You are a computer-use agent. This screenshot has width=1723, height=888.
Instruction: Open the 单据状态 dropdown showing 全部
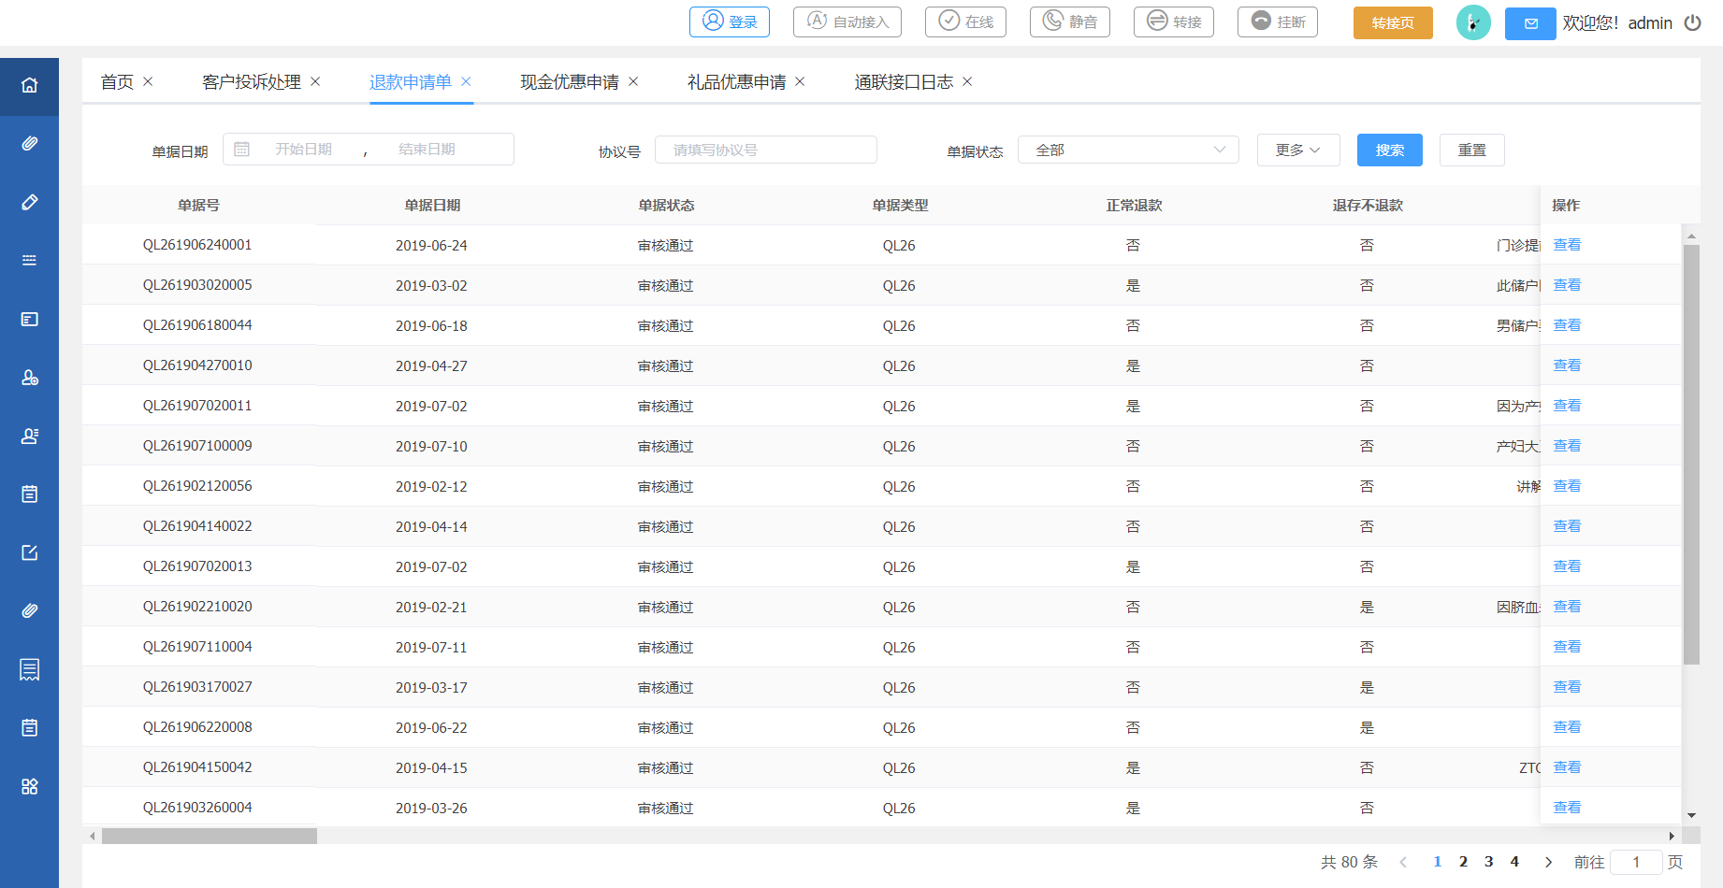tap(1127, 150)
